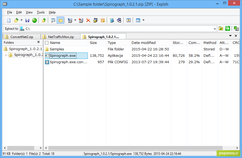Click the Find magnifier icon
The height and width of the screenshot is (158, 242).
(x=53, y=20)
